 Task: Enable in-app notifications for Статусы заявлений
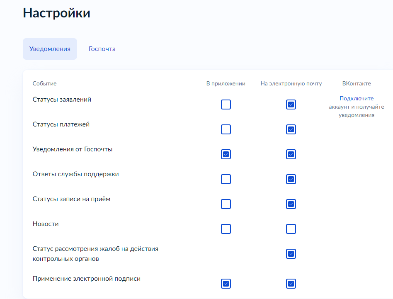tap(226, 105)
